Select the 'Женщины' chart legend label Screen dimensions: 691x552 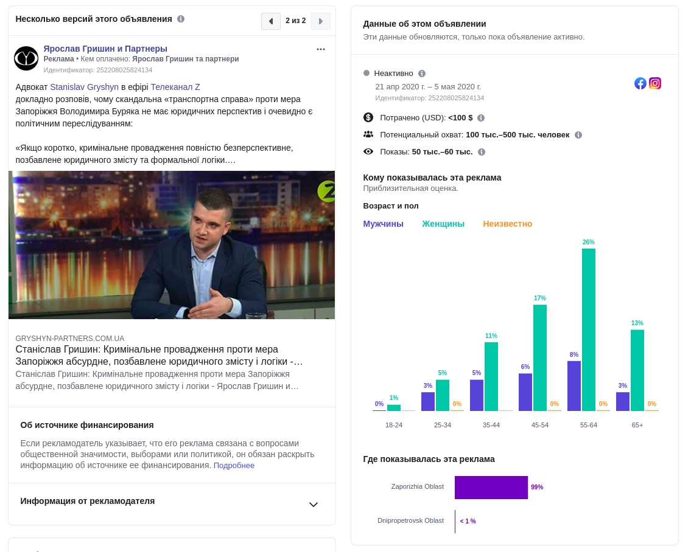(x=443, y=224)
